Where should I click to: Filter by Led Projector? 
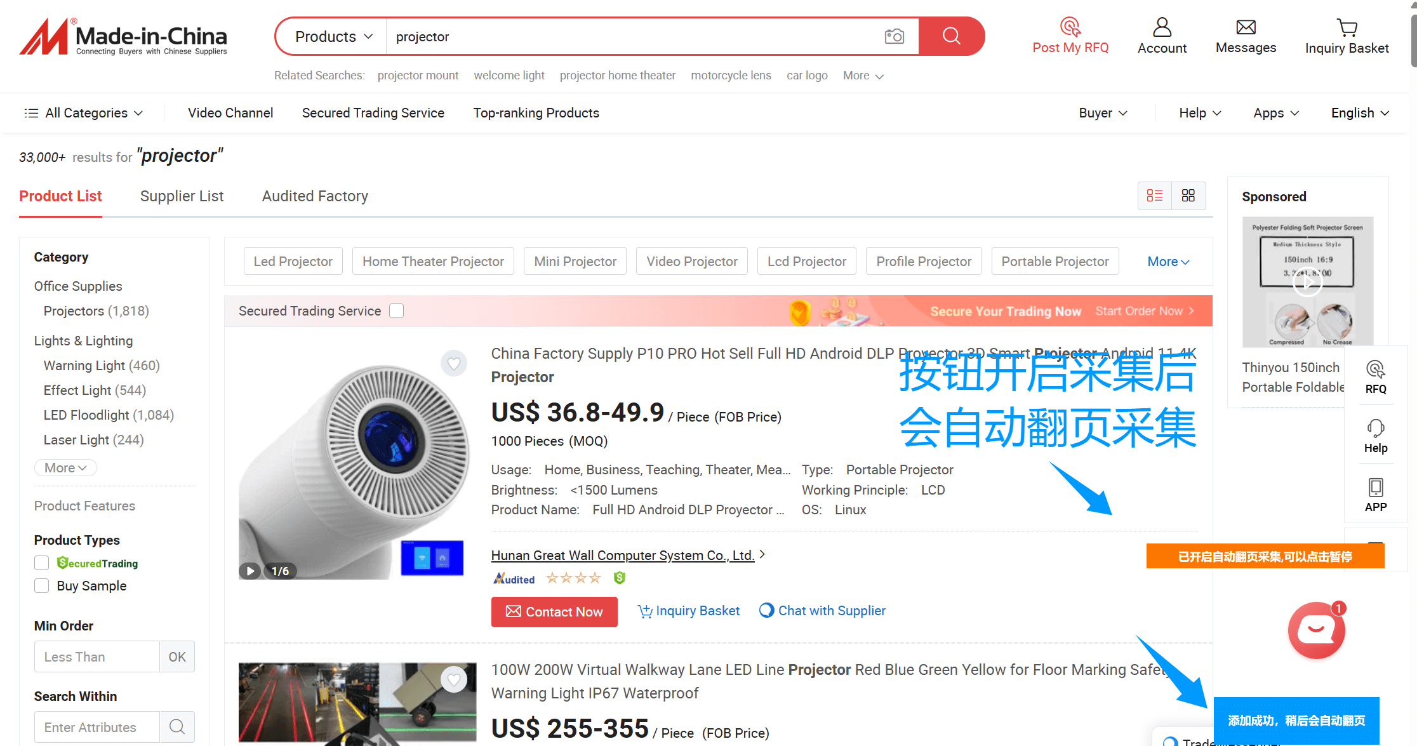(293, 262)
